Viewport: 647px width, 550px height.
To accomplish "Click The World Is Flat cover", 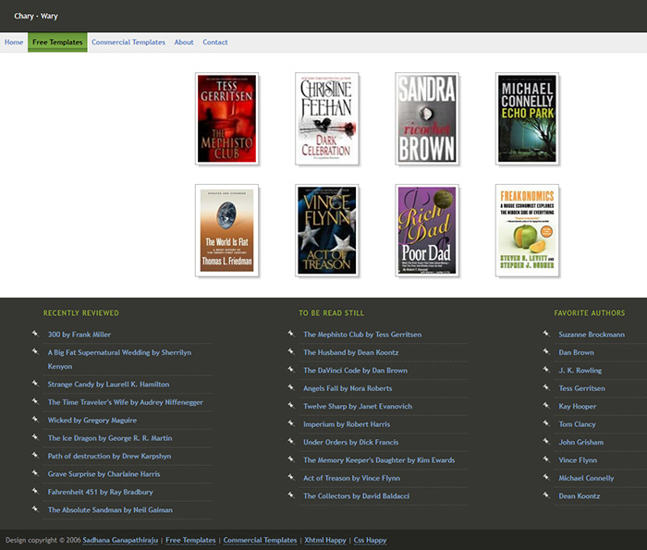I will tap(226, 230).
